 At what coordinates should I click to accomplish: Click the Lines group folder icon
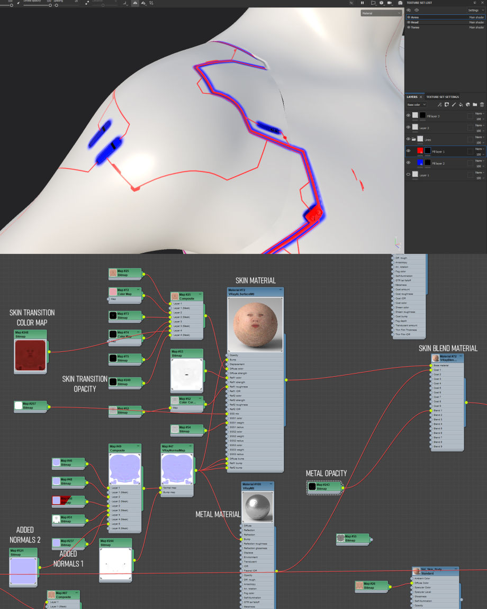[414, 139]
